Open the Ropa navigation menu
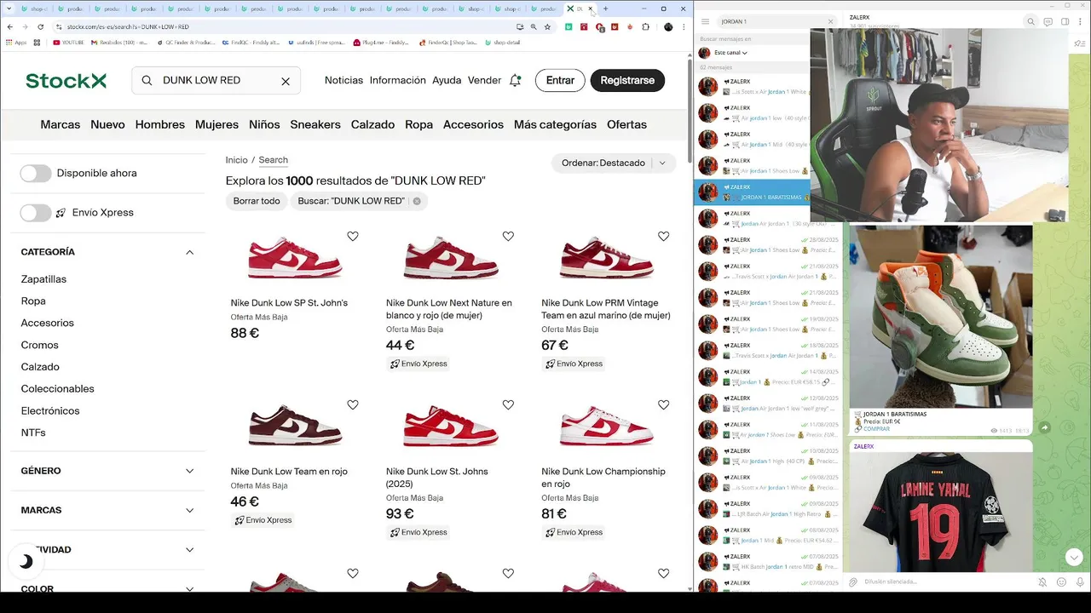This screenshot has width=1091, height=613. 419,124
